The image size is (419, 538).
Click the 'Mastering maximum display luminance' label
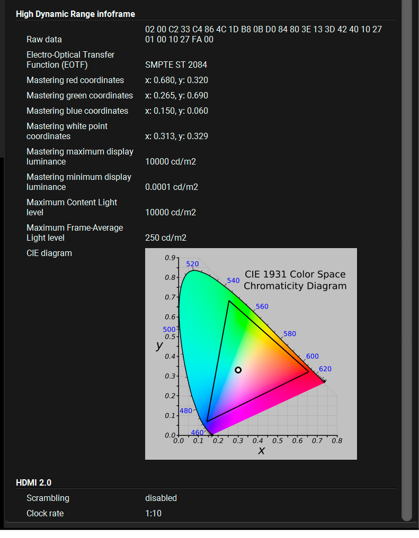[80, 157]
